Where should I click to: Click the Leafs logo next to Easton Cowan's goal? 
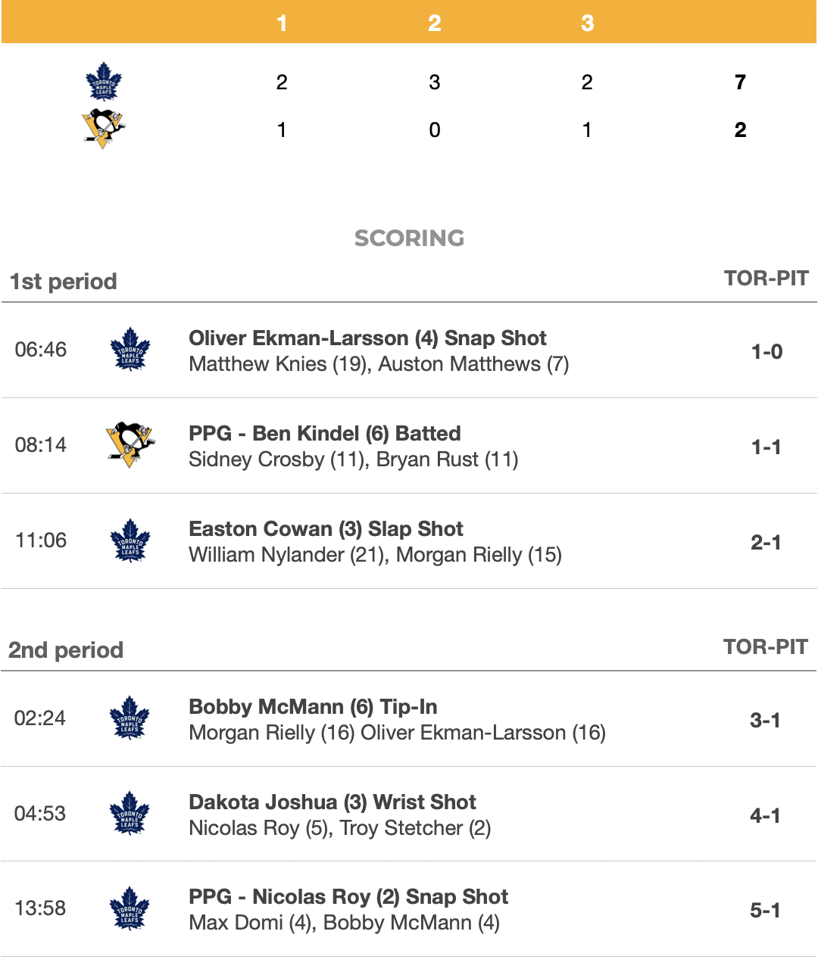click(130, 540)
